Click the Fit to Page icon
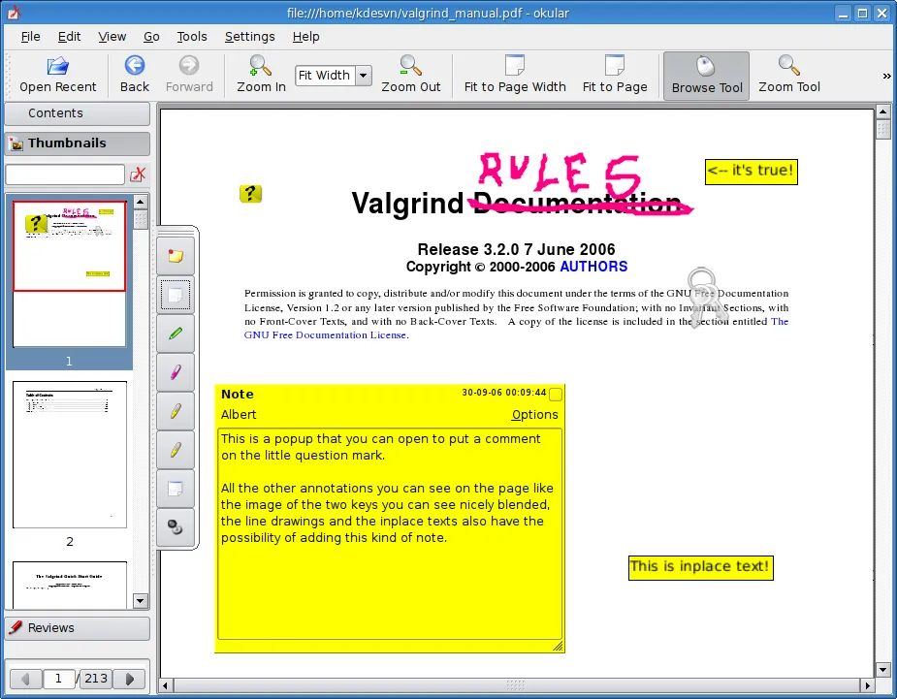This screenshot has height=699, width=897. (x=615, y=65)
